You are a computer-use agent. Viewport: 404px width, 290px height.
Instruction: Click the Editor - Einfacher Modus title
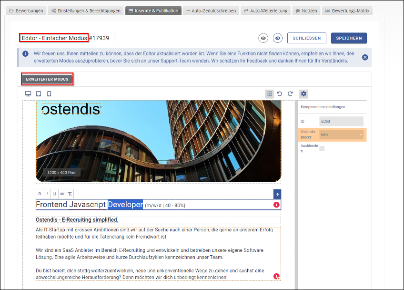pyautogui.click(x=54, y=38)
